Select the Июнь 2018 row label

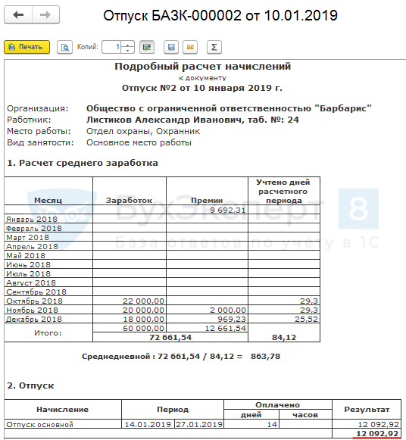[28, 264]
